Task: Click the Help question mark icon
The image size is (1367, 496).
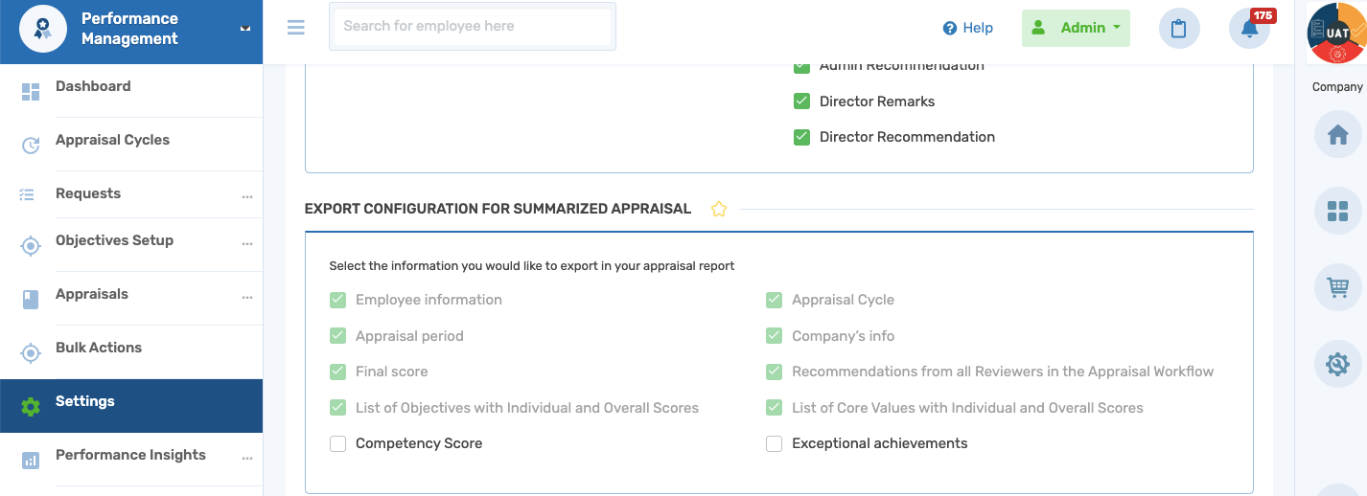Action: pyautogui.click(x=950, y=29)
